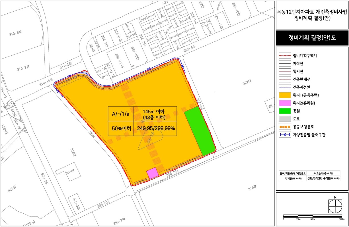Click the scale bar at bottom right

point(312,216)
